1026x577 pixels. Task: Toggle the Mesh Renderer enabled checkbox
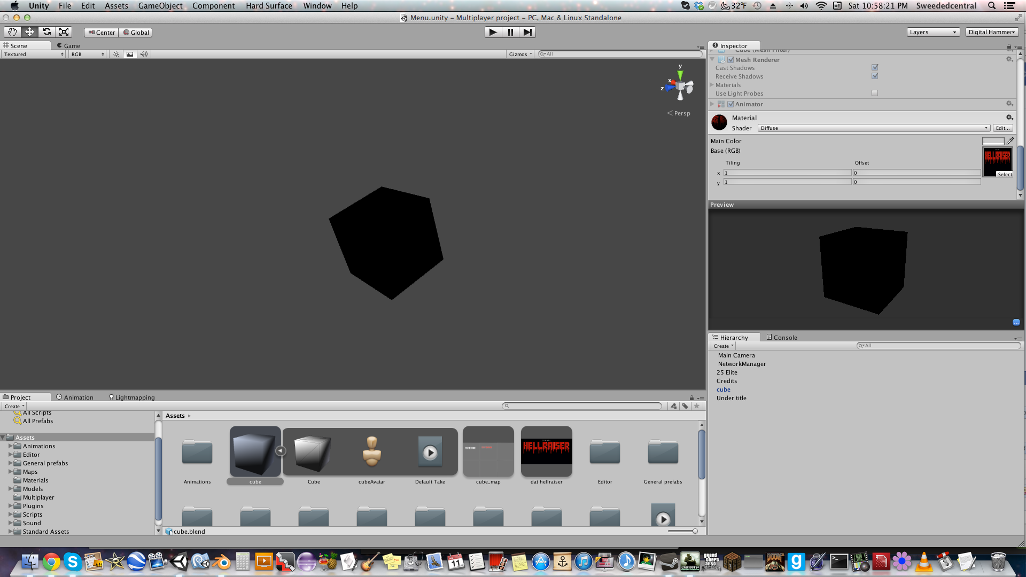(x=730, y=60)
